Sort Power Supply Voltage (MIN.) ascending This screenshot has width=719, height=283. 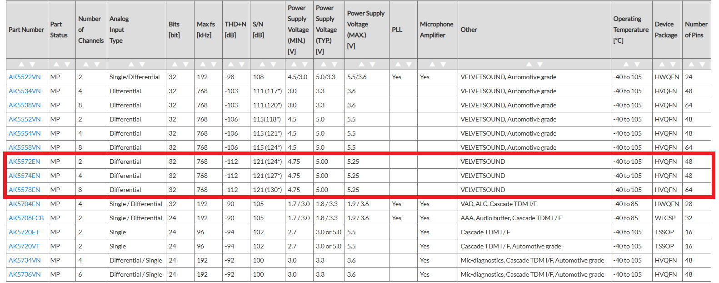[294, 64]
